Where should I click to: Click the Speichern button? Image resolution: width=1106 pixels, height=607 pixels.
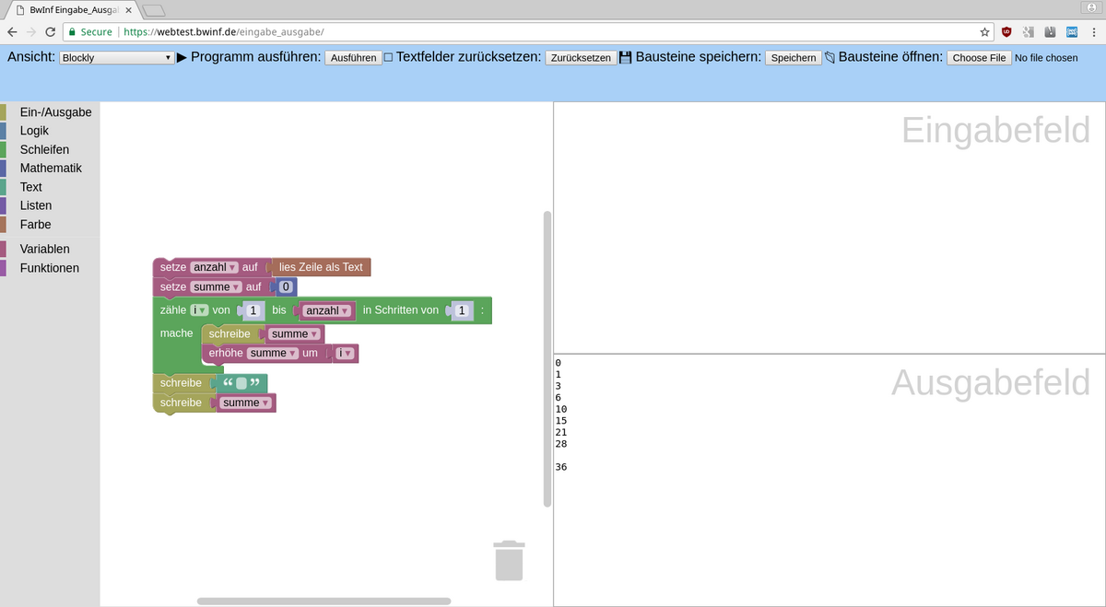[x=794, y=57]
